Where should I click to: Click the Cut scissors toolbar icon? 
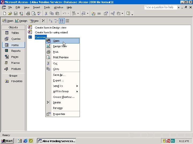tap(46, 14)
